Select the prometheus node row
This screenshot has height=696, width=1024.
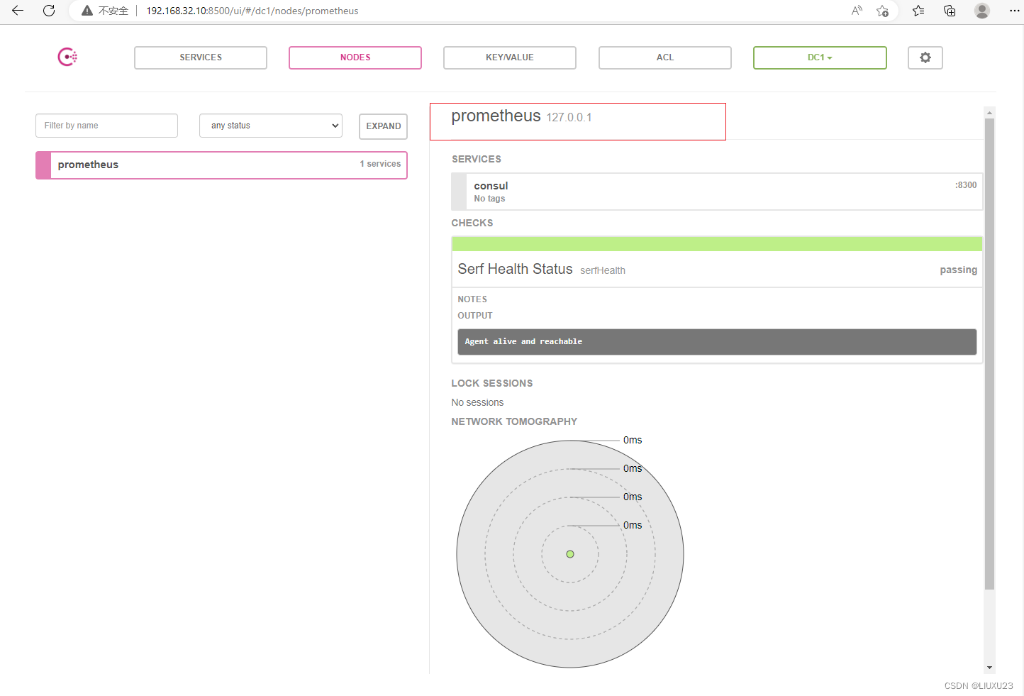click(221, 165)
